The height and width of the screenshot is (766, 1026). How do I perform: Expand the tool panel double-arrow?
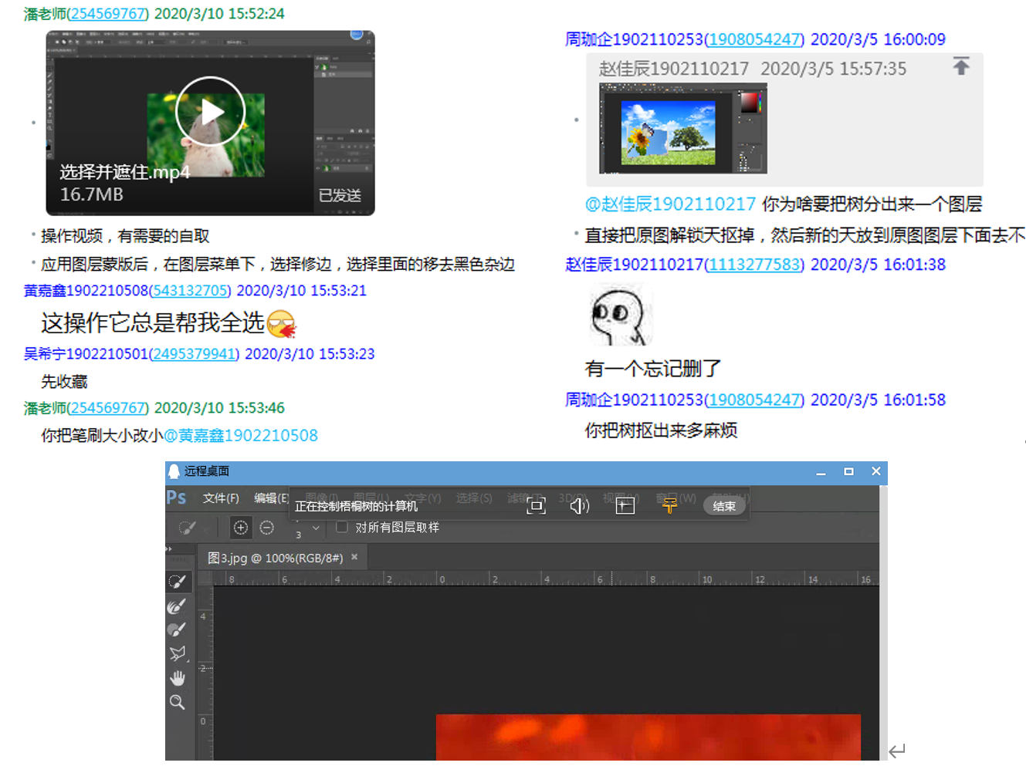[x=169, y=549]
